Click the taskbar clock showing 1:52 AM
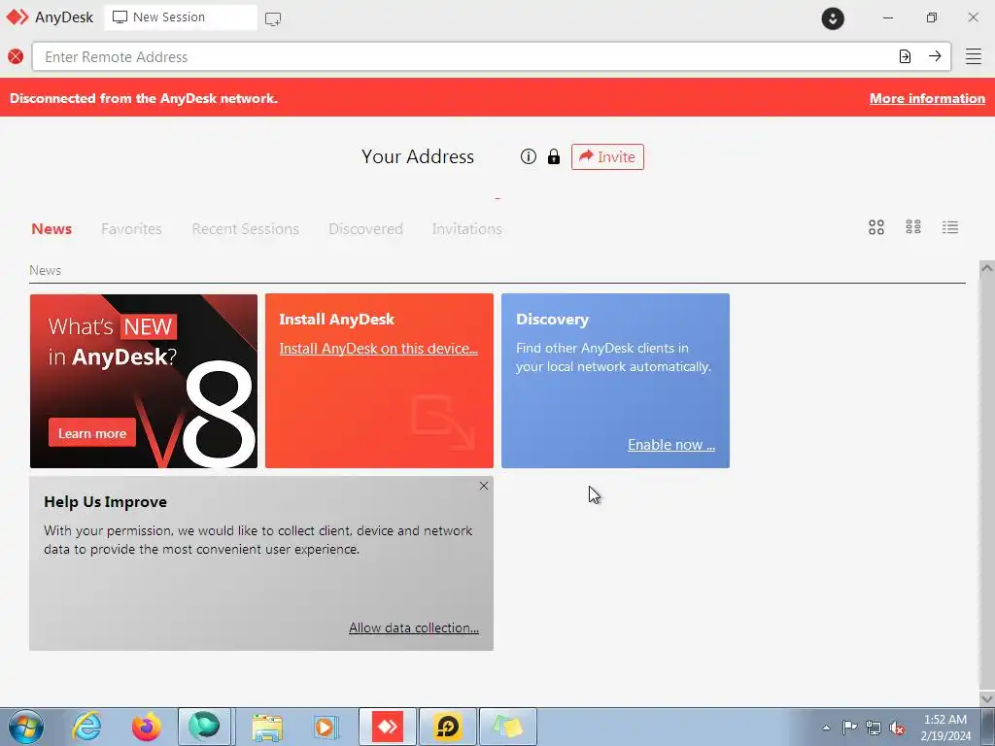 pos(945,728)
